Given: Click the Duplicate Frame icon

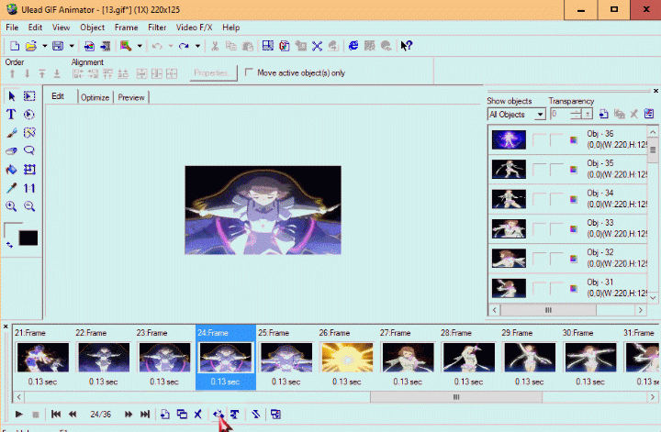Looking at the screenshot, I should tap(182, 415).
